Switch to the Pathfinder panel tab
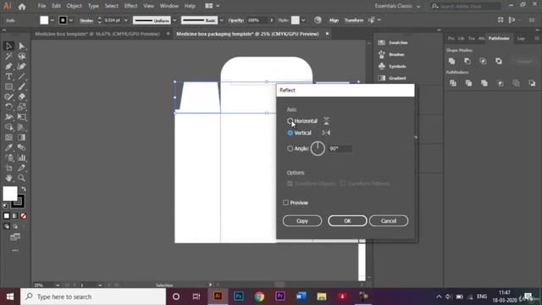This screenshot has width=542, height=305. click(499, 38)
